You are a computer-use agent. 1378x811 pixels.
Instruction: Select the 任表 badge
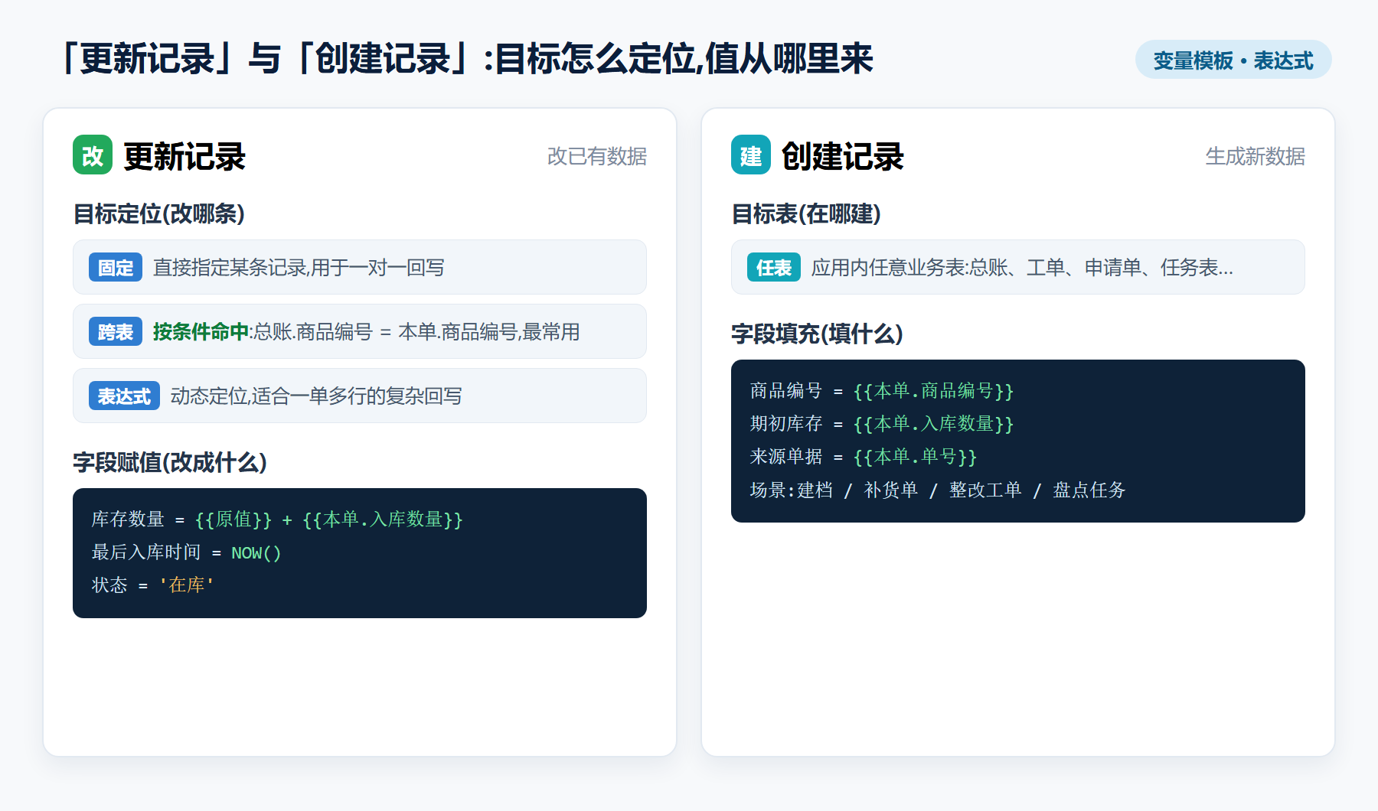[x=774, y=267]
